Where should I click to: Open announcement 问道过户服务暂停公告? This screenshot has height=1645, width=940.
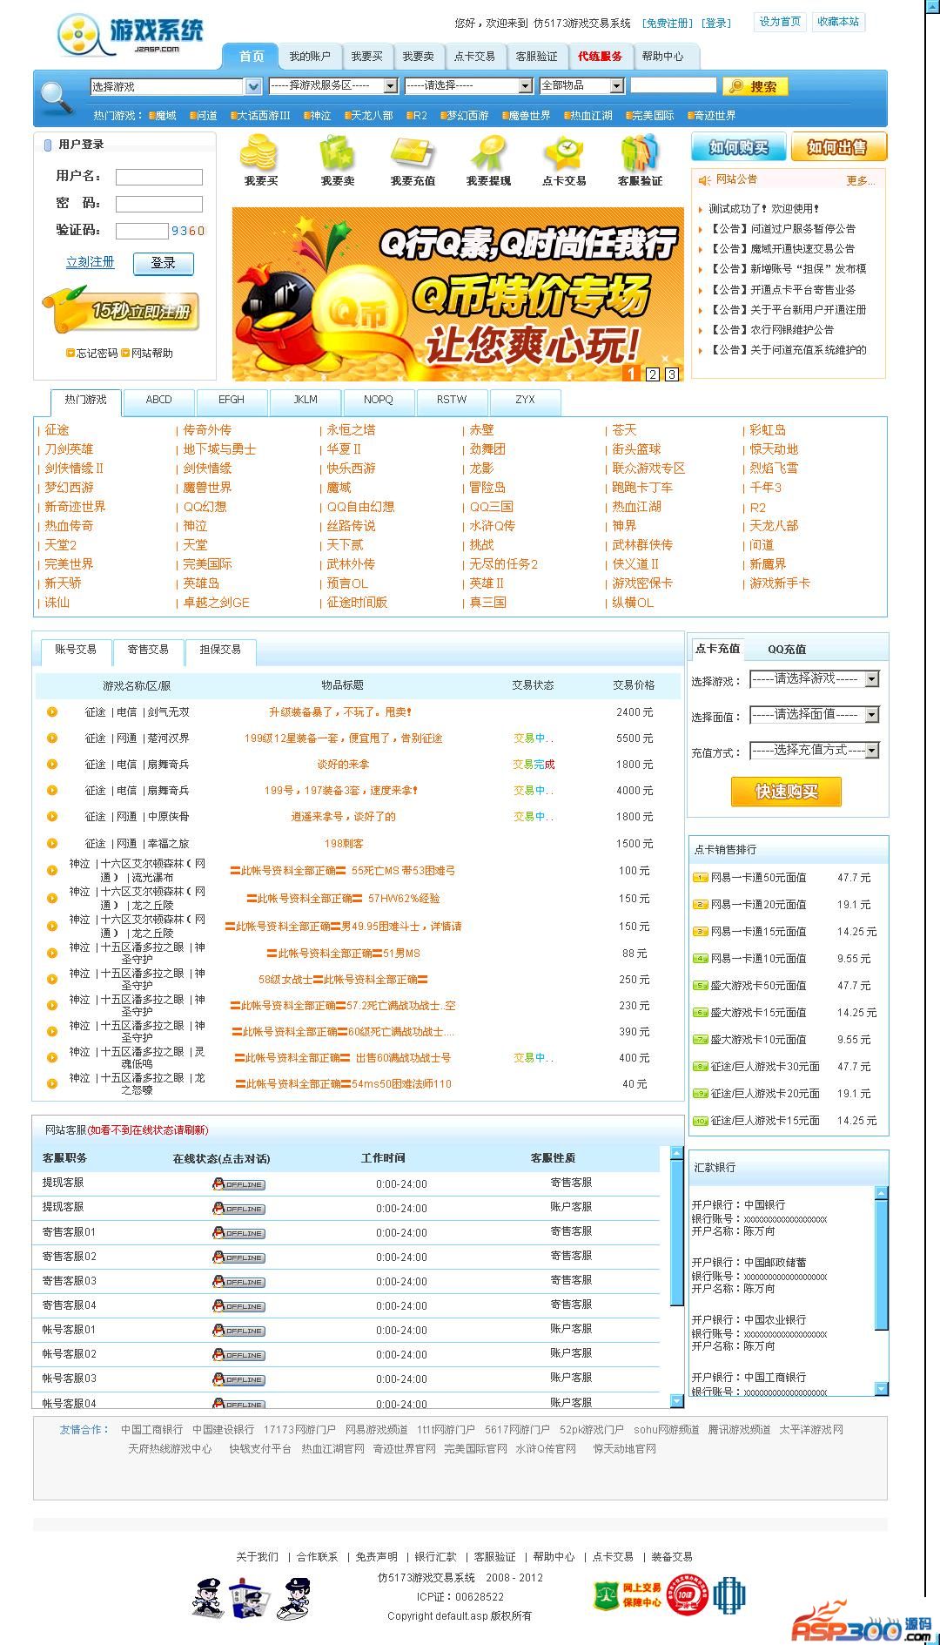point(782,229)
